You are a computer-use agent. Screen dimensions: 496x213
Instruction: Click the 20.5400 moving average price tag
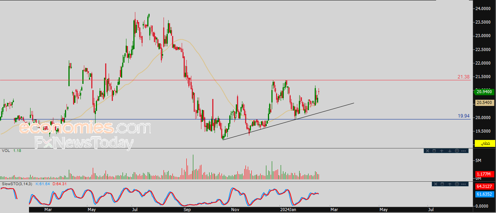(484, 102)
